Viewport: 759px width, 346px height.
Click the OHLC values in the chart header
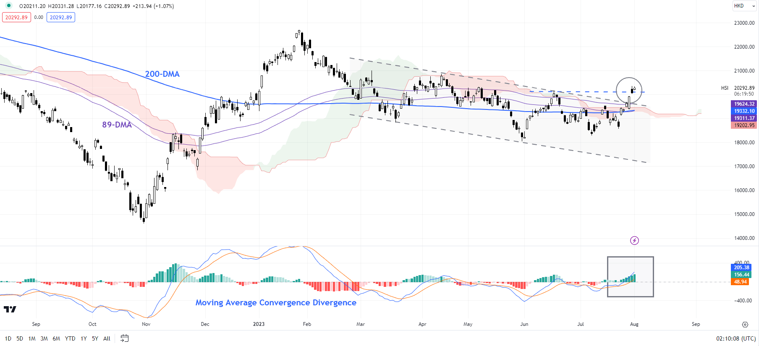(97, 6)
